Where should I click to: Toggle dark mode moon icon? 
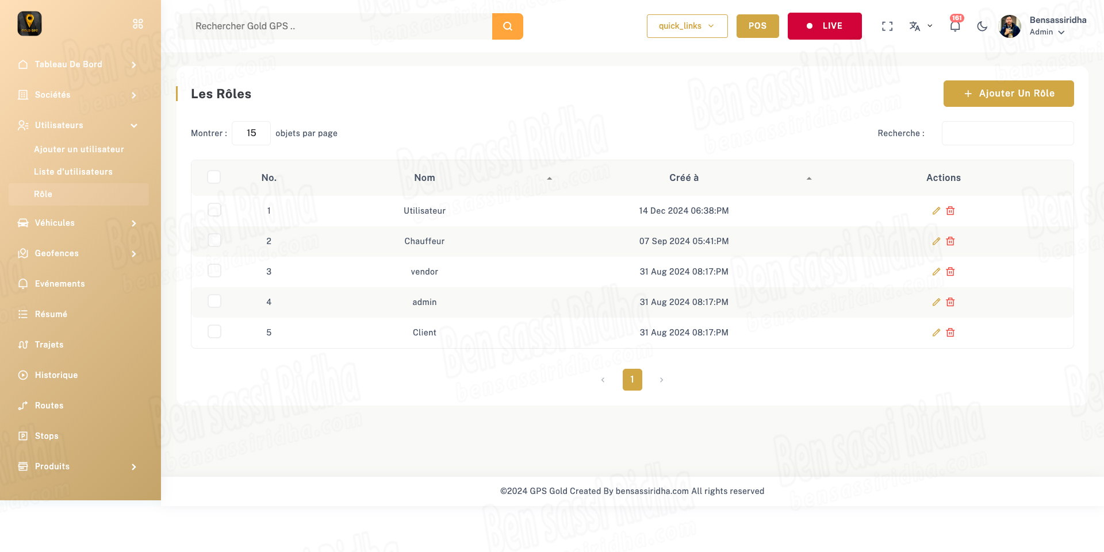982,26
